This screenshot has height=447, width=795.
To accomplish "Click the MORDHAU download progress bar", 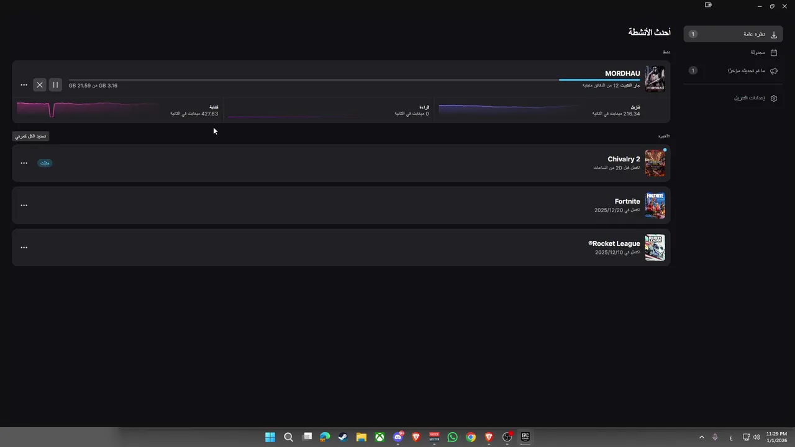I will click(x=354, y=79).
